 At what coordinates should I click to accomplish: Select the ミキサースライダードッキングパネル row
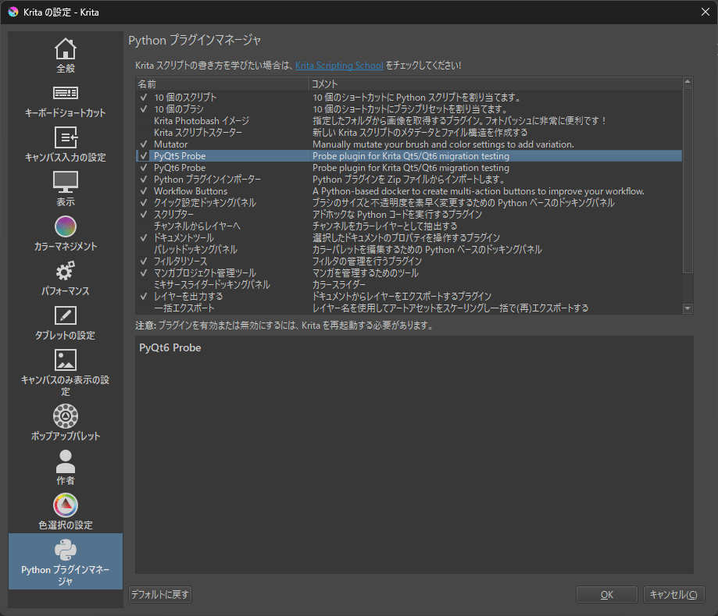(x=409, y=285)
